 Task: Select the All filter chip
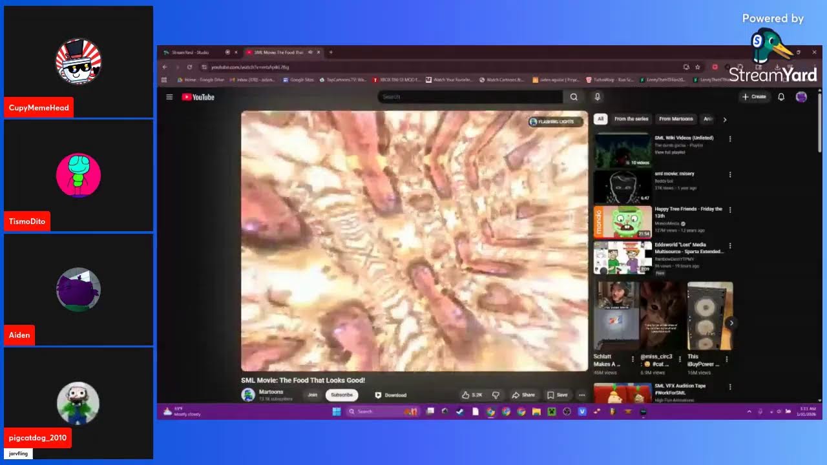pyautogui.click(x=600, y=119)
